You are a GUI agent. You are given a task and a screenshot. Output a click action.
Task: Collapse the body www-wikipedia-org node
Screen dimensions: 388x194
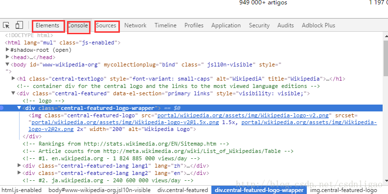[x=8, y=65]
